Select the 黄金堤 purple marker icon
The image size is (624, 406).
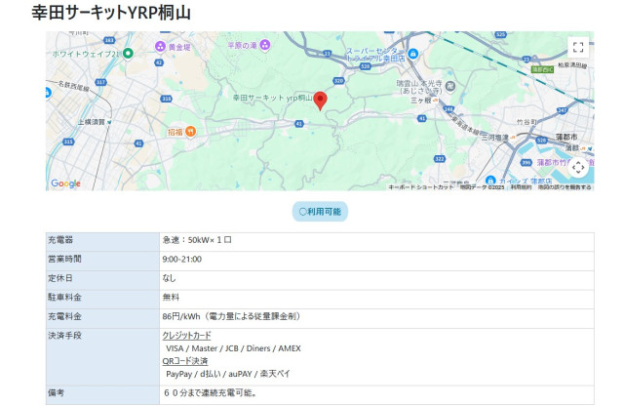point(160,47)
